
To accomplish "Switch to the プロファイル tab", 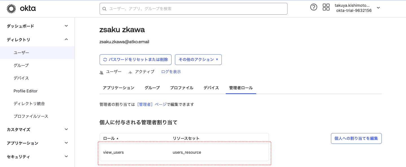I will 181,88.
